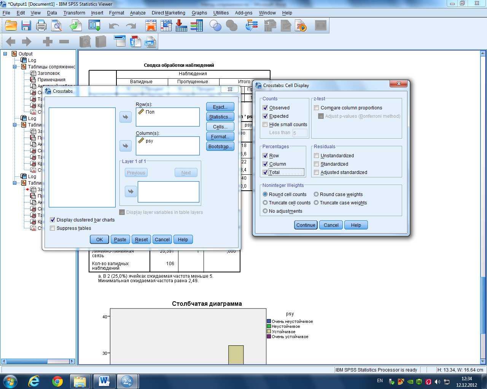Move variable to Row(s) with arrow button
The image size is (487, 389).
pyautogui.click(x=126, y=117)
